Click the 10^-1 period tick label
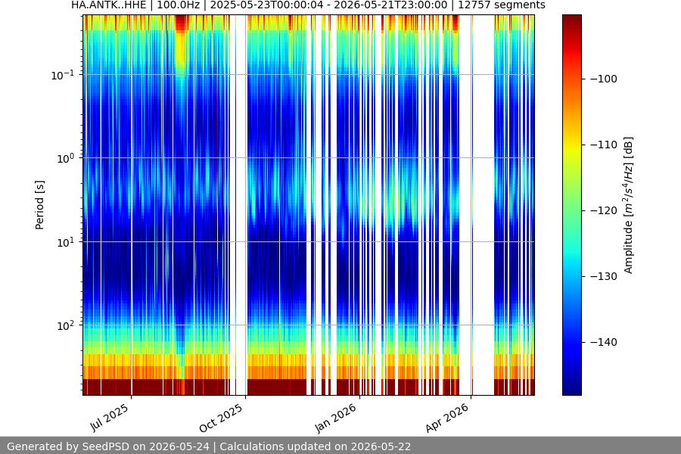 point(62,75)
